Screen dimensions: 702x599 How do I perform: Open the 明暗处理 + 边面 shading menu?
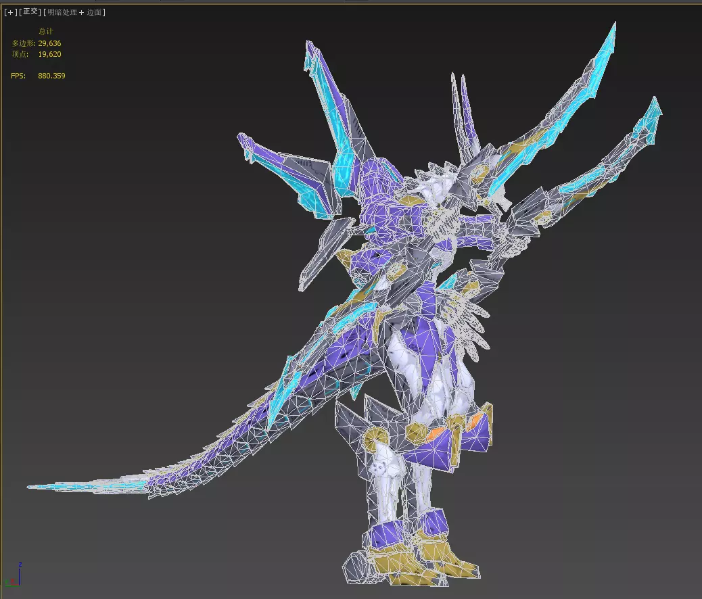click(74, 12)
